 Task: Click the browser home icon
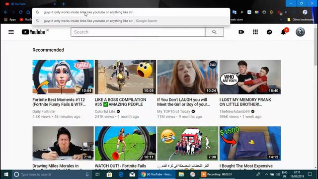point(28,12)
